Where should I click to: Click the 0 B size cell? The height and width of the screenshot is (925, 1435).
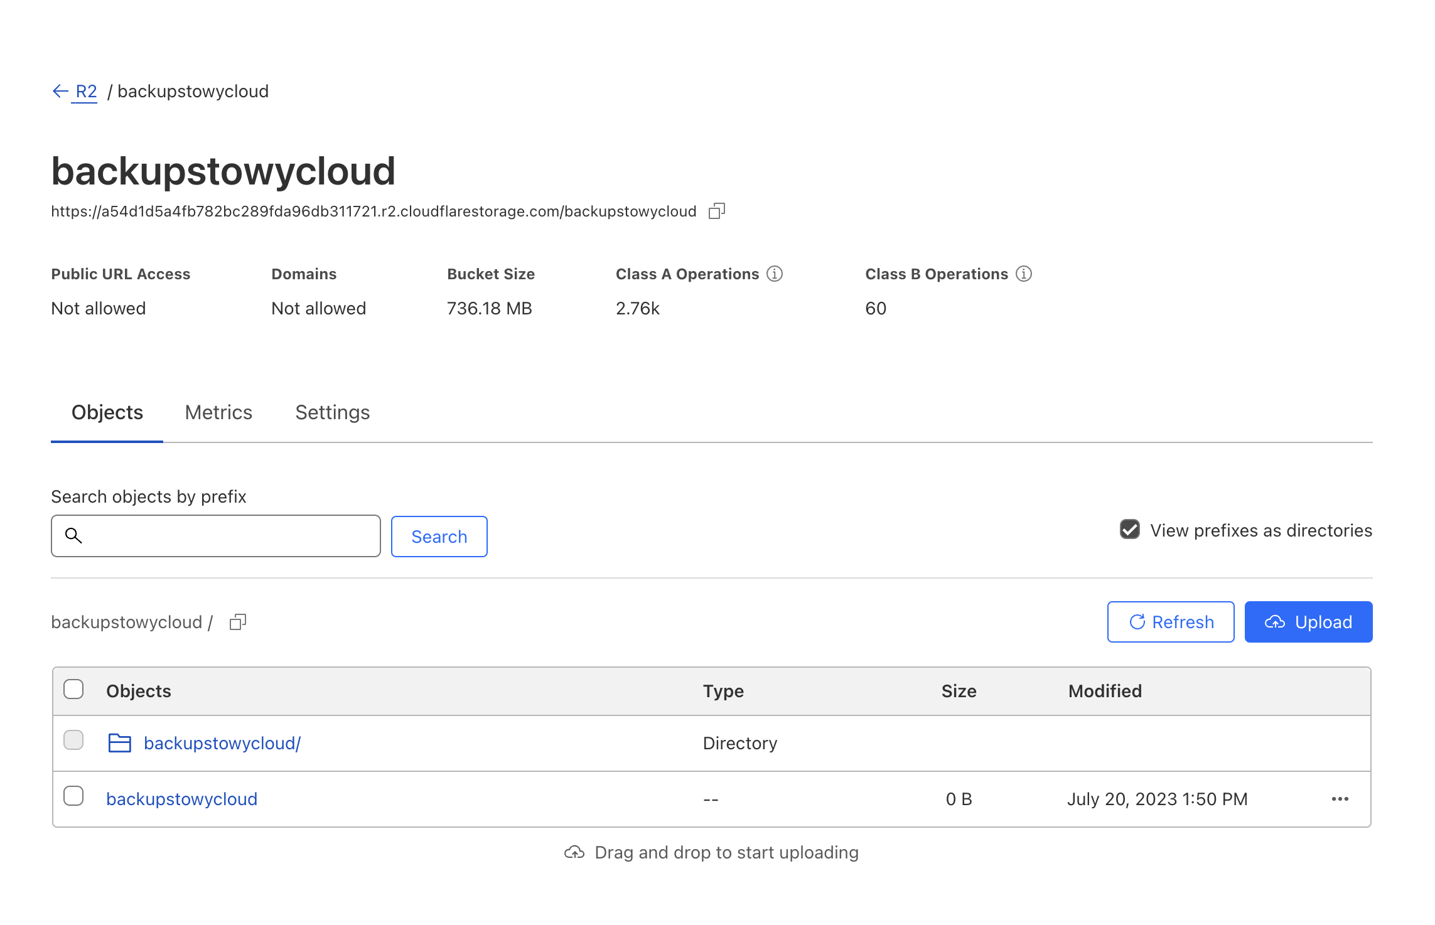(959, 799)
